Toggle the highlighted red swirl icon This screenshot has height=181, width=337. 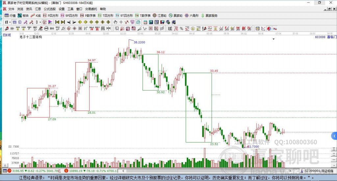[44, 22]
